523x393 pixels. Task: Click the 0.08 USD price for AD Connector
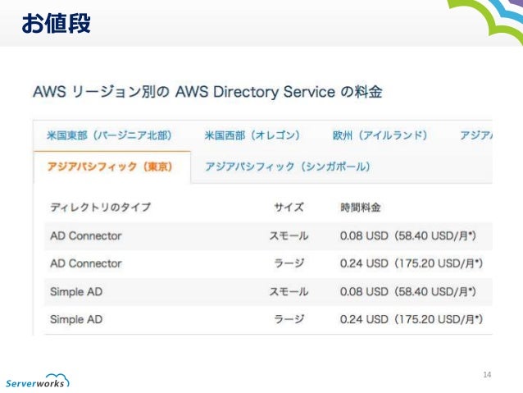[x=408, y=235]
